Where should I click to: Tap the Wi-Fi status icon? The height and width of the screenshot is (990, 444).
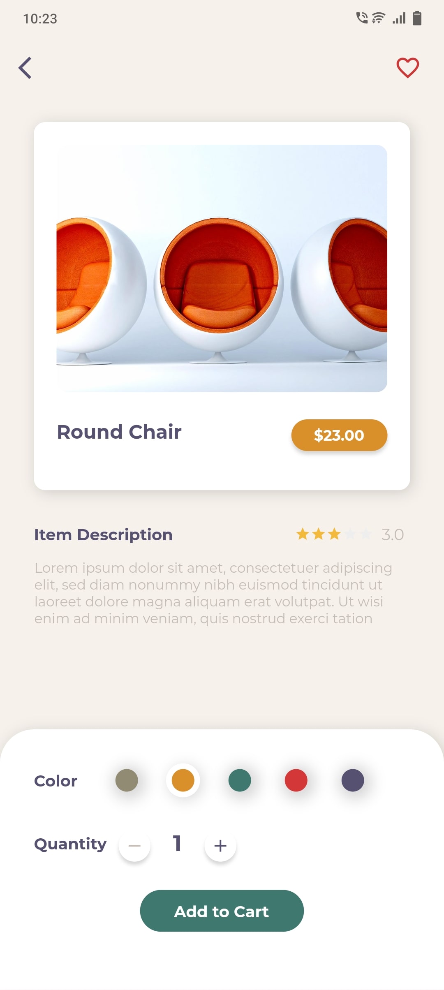click(379, 19)
